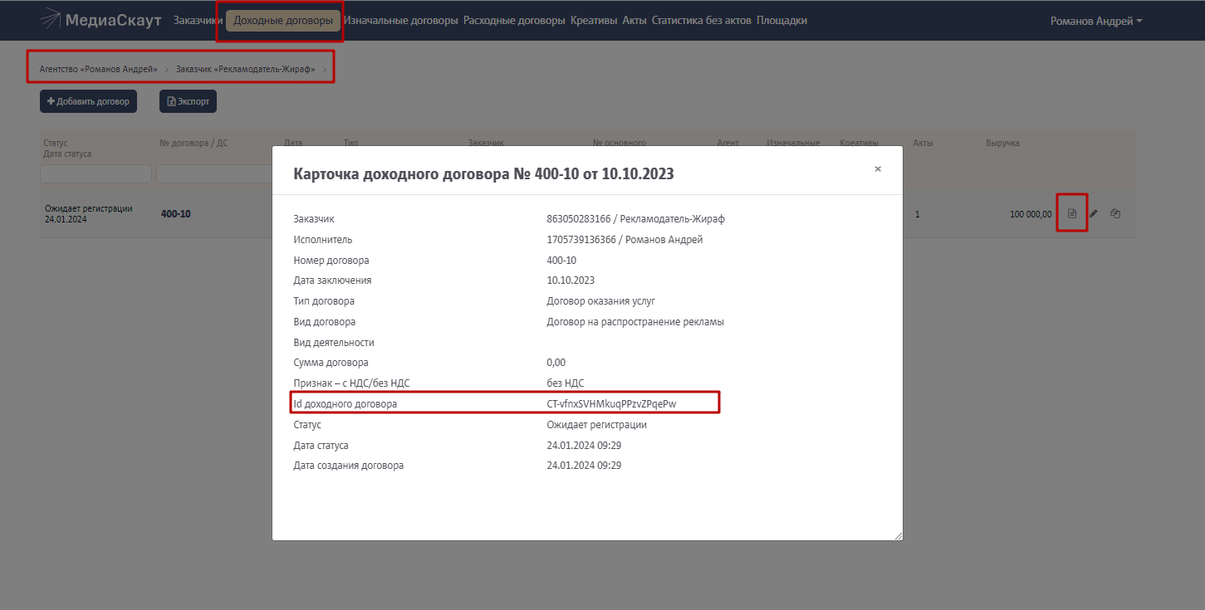Select the Доходные договоры tab
The width and height of the screenshot is (1205, 610).
283,21
